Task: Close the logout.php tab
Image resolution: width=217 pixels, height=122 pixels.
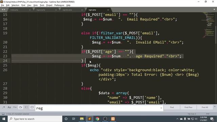Action: 56,10
